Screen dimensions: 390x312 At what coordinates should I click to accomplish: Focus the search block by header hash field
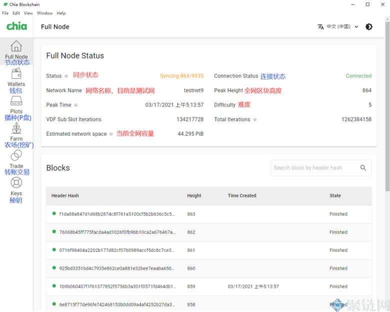pos(321,167)
